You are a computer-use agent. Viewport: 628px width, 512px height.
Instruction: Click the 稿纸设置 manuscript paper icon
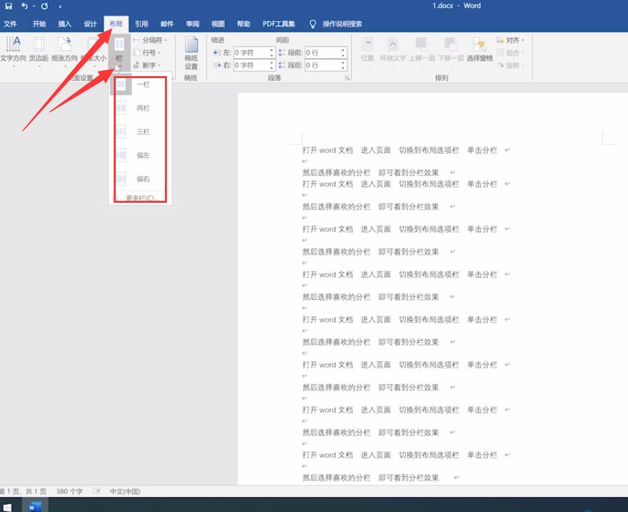[191, 52]
